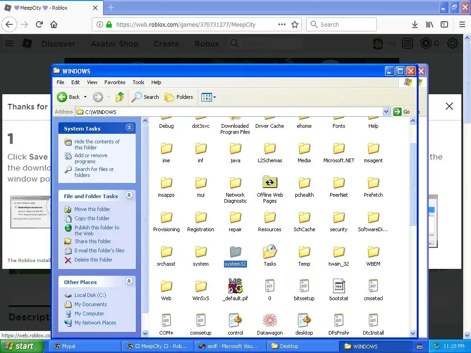Select the Microsoft.NET folder icon
Image resolution: width=471 pixels, height=353 pixels.
[x=339, y=148]
